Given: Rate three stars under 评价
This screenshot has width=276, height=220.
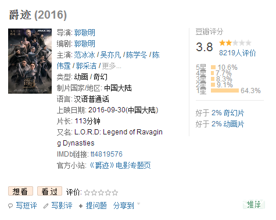Looking at the screenshot, I should point(101,193).
